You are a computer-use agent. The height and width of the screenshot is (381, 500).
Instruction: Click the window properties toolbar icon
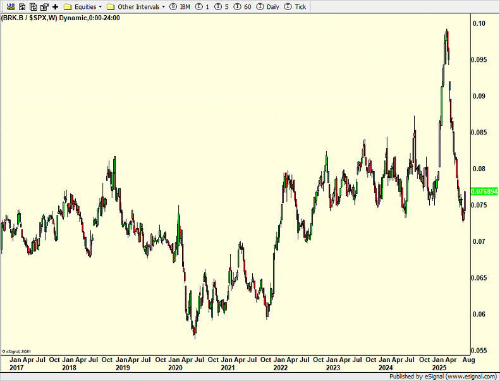(x=44, y=6)
